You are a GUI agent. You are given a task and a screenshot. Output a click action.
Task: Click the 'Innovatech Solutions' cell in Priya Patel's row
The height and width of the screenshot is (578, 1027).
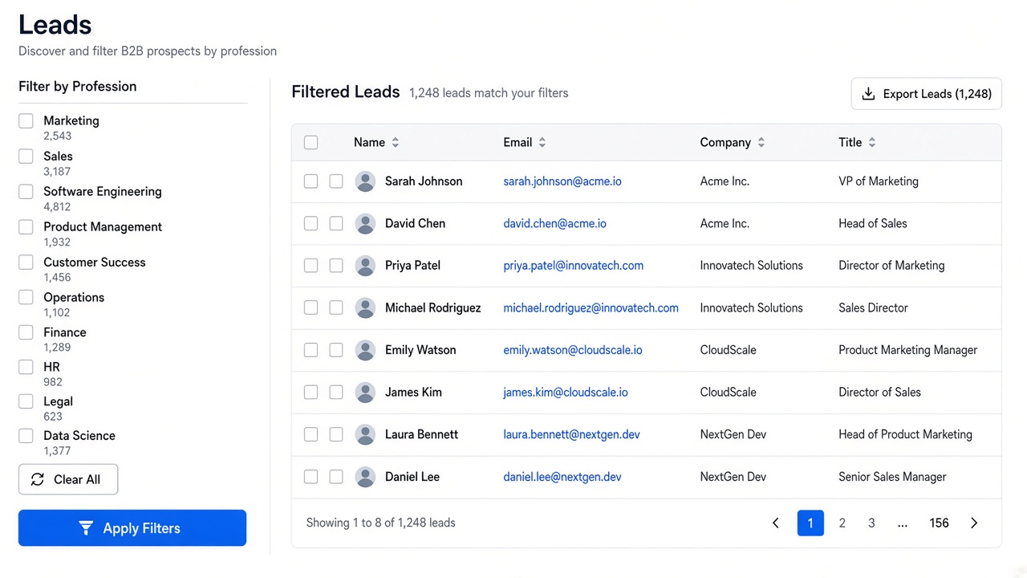point(751,266)
